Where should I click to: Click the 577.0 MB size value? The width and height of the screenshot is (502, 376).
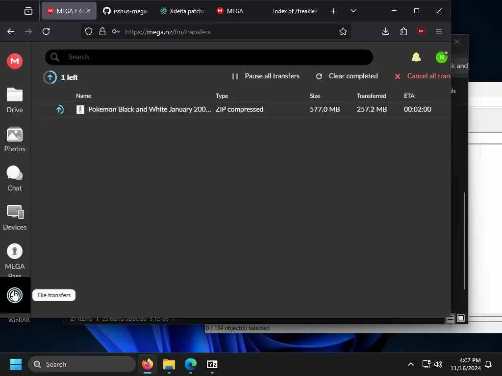click(325, 109)
